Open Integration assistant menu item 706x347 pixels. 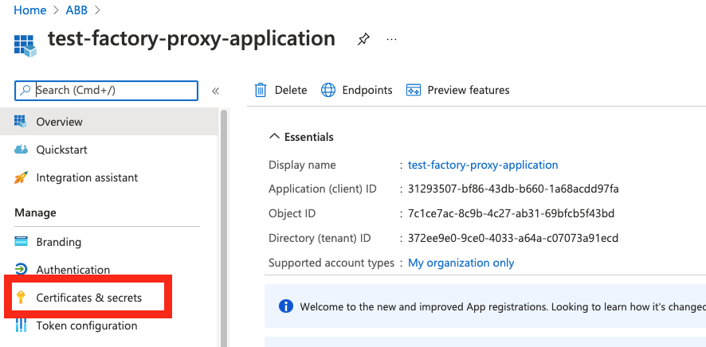[109, 177]
